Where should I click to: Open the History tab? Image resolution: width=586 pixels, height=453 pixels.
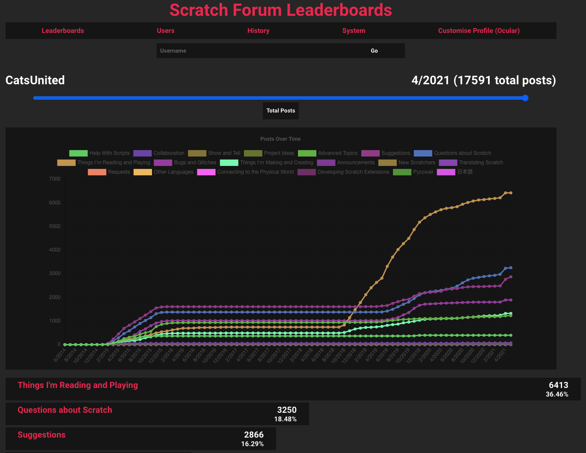pos(259,31)
